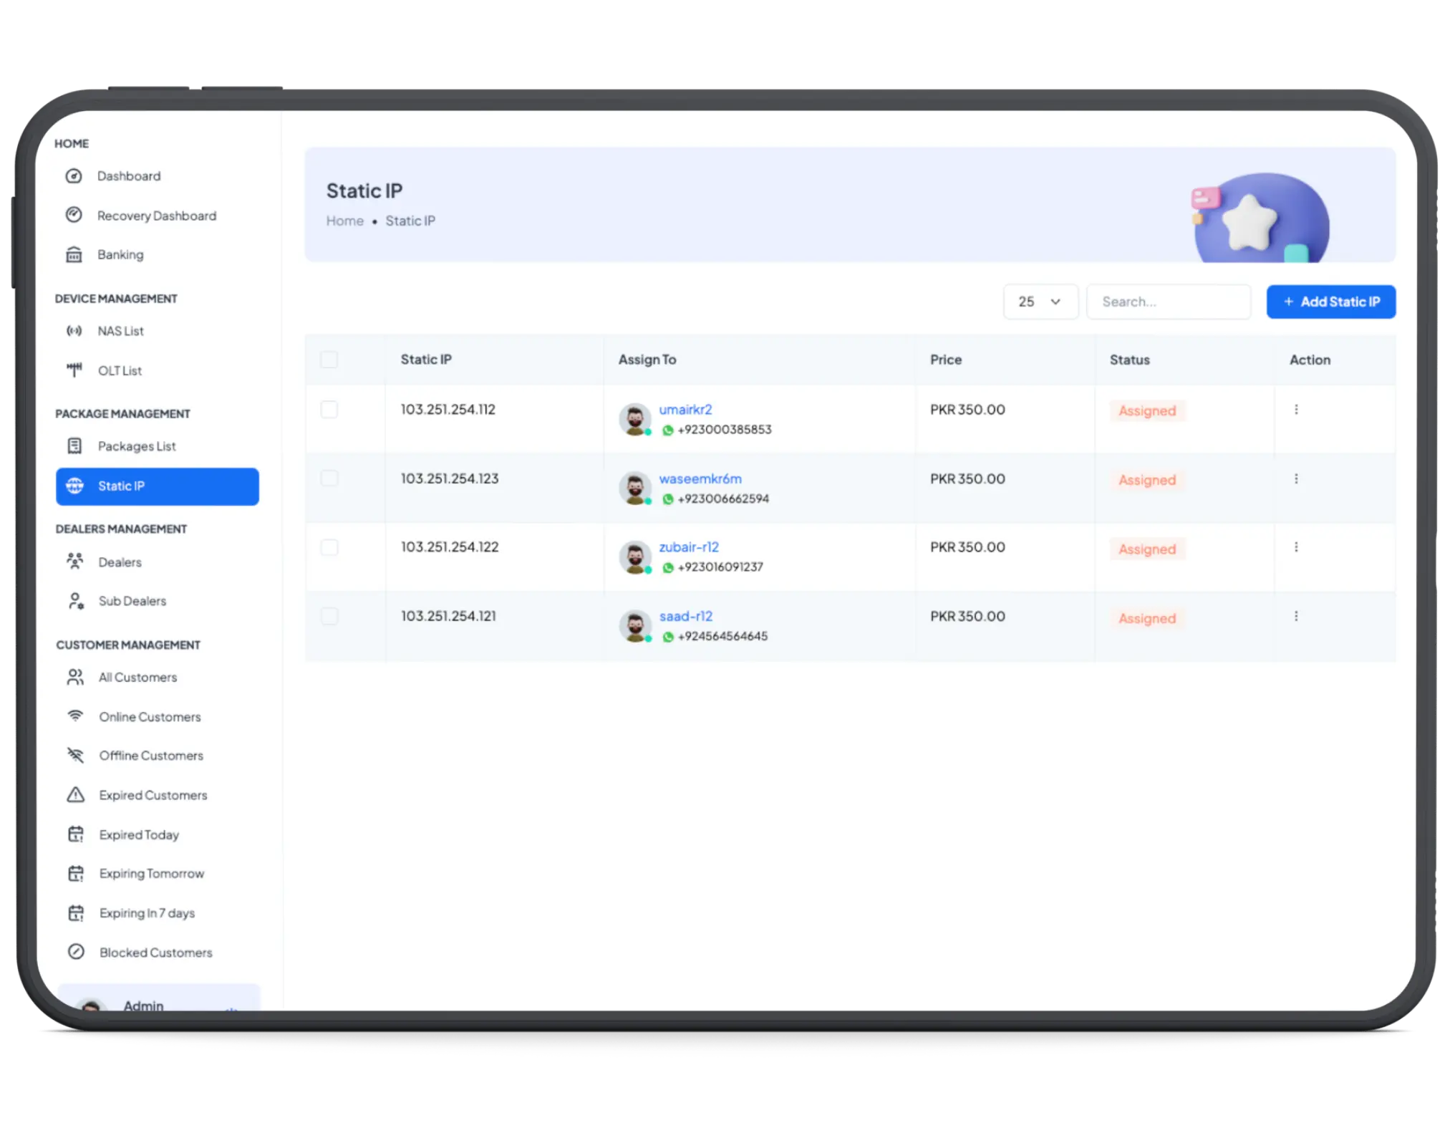
Task: Select the NAS List signal icon
Action: click(x=74, y=330)
